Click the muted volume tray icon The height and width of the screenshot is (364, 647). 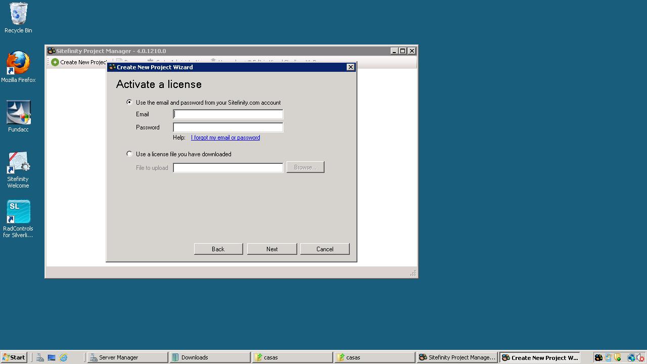640,357
